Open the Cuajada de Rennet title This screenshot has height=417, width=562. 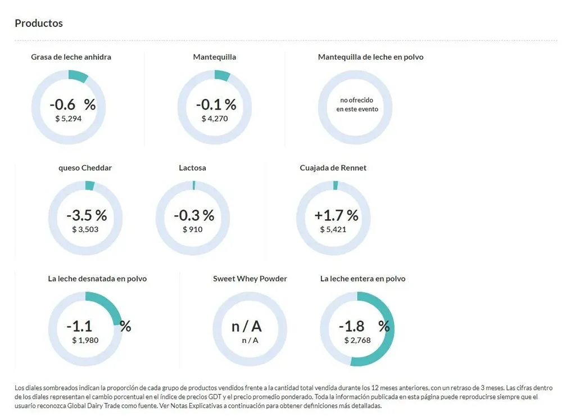(x=333, y=167)
